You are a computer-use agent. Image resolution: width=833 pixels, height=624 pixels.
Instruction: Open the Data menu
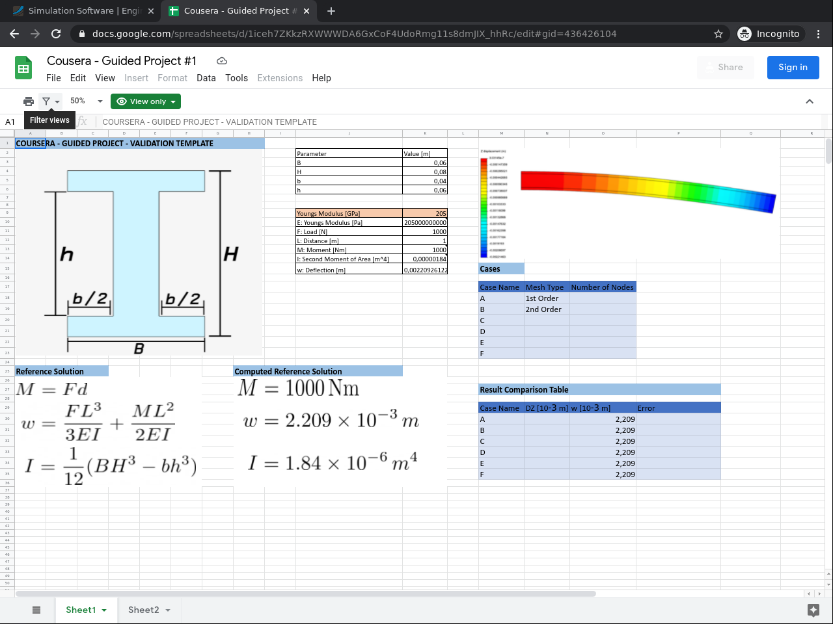pos(206,78)
